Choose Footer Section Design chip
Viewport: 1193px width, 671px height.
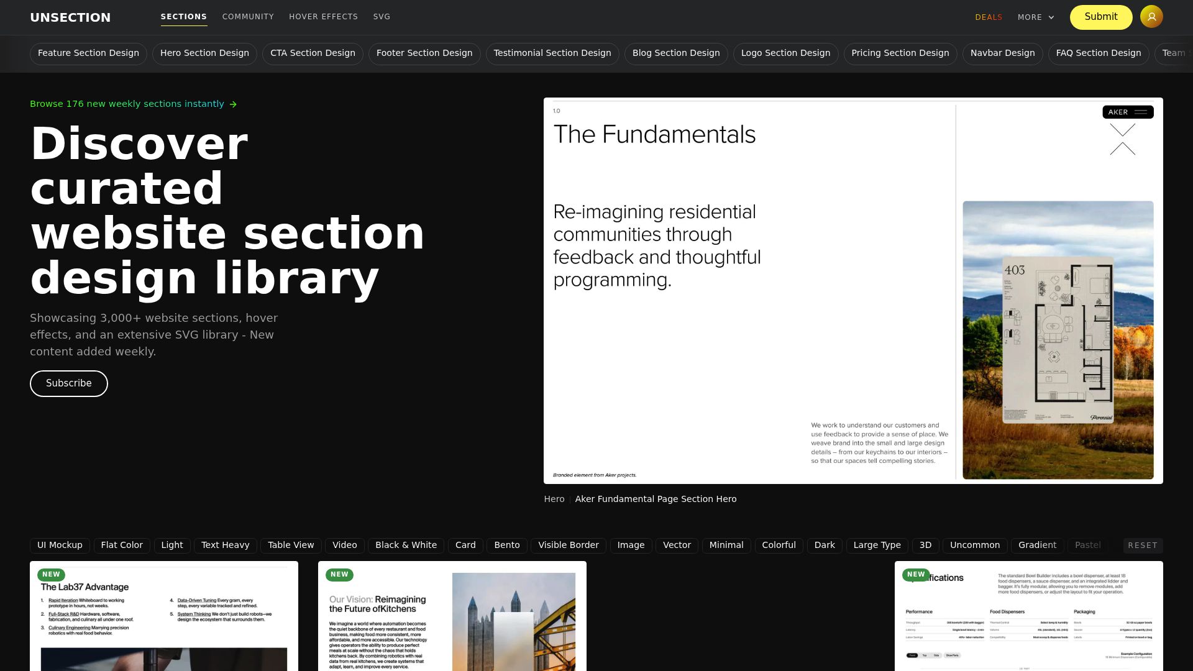[424, 53]
